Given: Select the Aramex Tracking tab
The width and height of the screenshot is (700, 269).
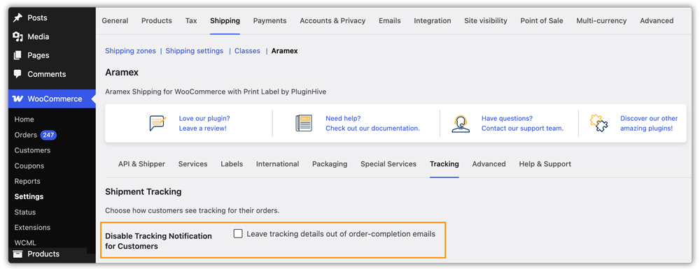Looking at the screenshot, I should coord(444,164).
